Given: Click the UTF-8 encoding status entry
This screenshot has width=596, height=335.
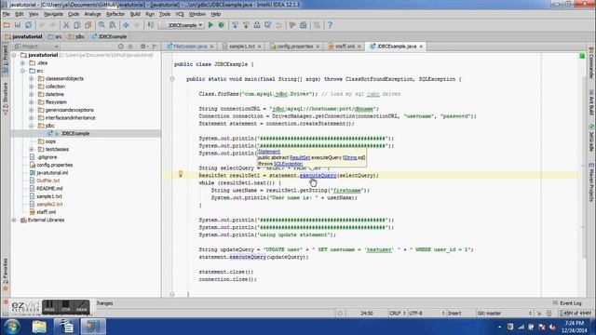Looking at the screenshot, I should pyautogui.click(x=427, y=314).
